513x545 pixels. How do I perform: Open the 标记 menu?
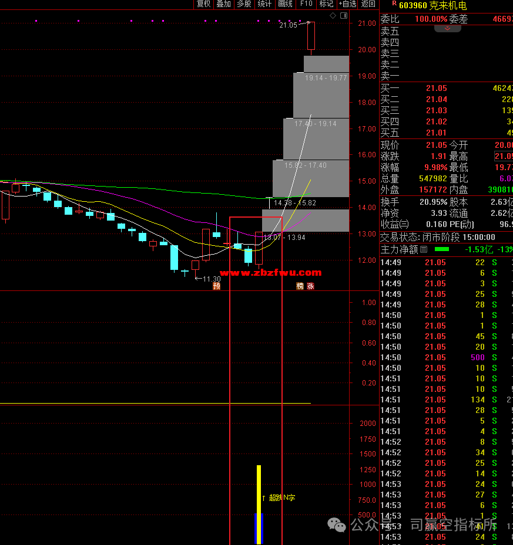[x=326, y=4]
